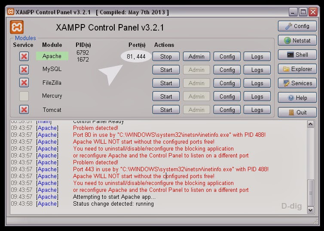Click the Modules group label
Image resolution: width=324 pixels, height=231 pixels.
click(25, 38)
